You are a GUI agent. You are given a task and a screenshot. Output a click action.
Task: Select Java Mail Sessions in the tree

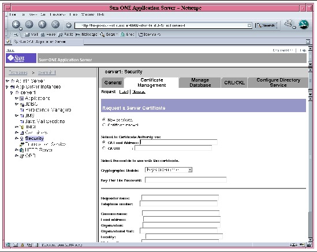45,121
